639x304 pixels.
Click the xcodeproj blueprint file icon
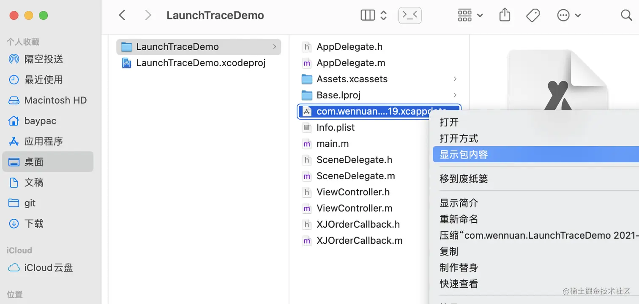(x=126, y=63)
